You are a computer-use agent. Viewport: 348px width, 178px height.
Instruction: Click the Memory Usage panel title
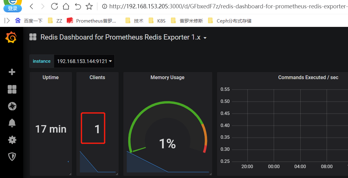tap(167, 78)
